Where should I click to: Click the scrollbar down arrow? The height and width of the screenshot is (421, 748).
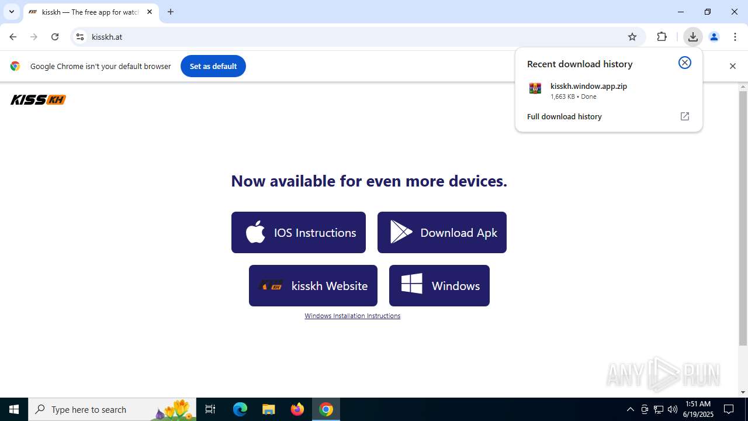coord(743,392)
